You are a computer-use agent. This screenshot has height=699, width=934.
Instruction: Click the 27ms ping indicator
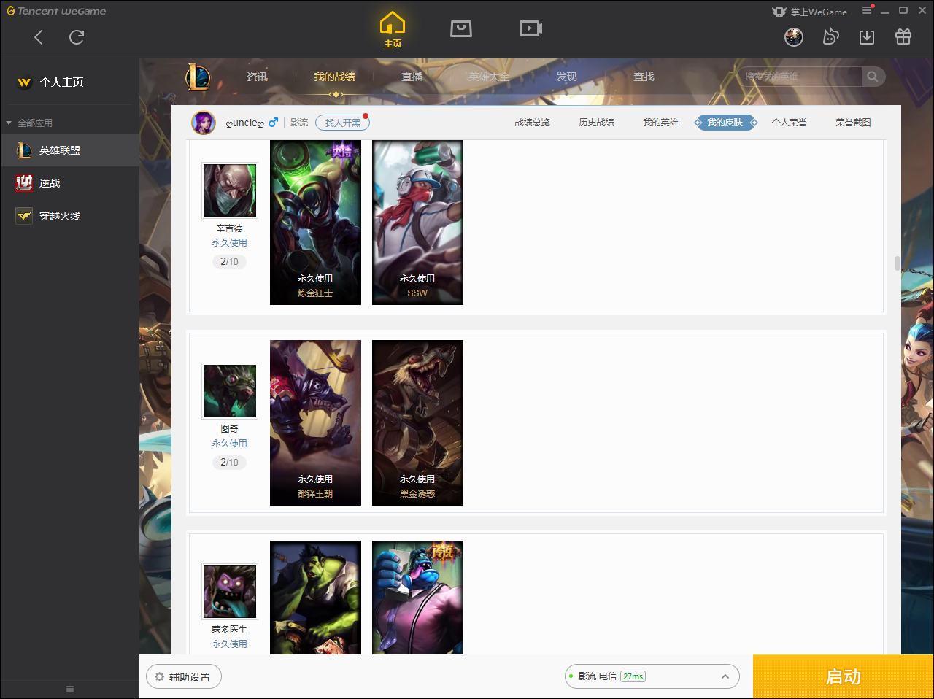point(633,676)
